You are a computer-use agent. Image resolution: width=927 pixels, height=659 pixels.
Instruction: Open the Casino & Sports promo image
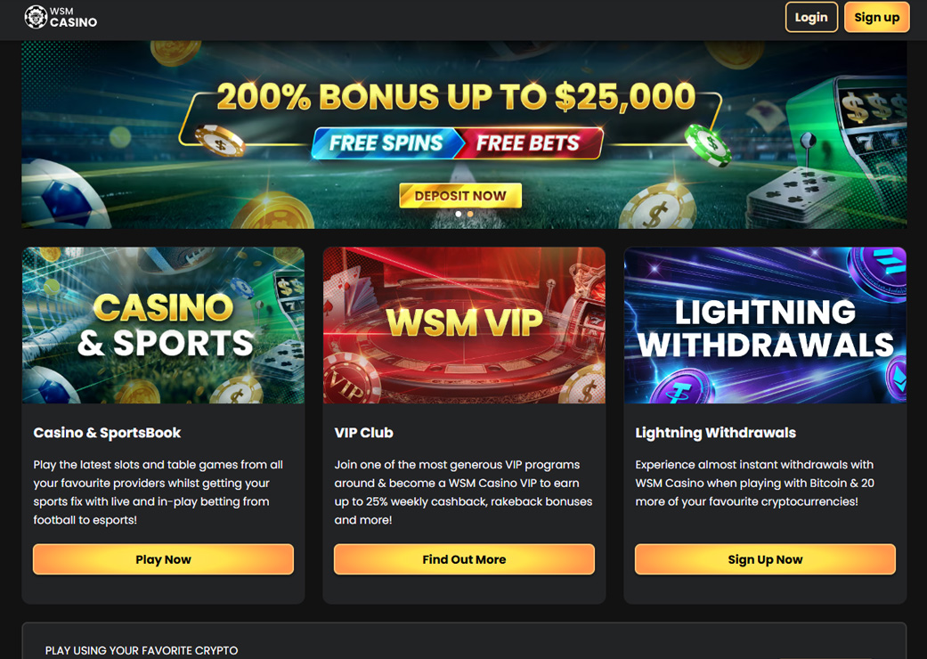(x=163, y=325)
